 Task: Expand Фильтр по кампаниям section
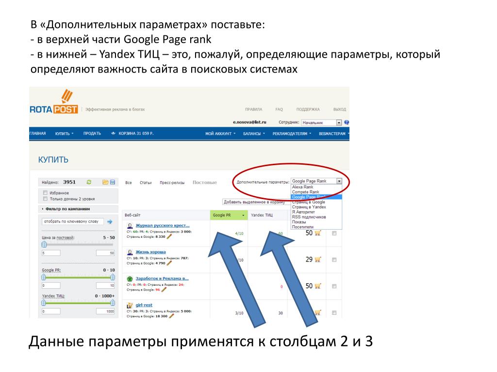pyautogui.click(x=66, y=209)
